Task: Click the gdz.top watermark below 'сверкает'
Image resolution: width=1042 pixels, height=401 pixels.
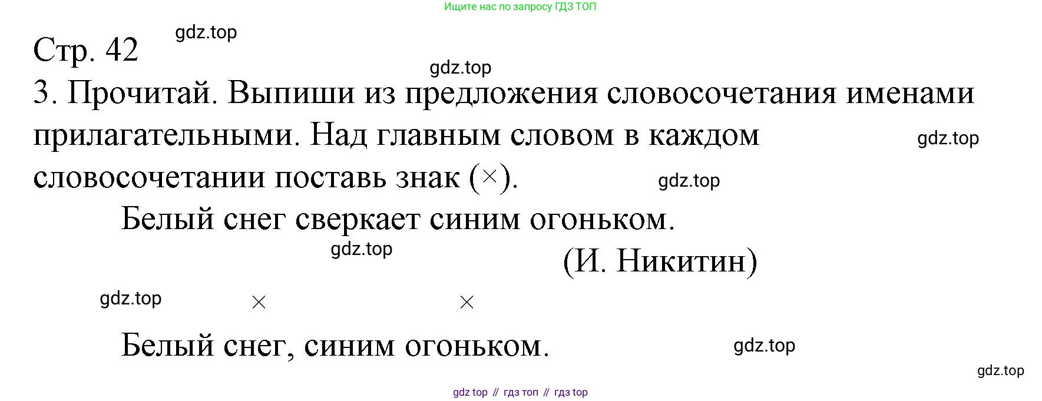Action: [361, 249]
